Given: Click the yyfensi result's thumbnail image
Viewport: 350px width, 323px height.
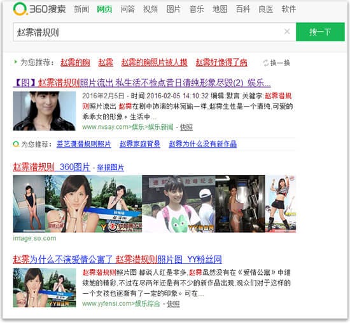Looking at the screenshot, I should (x=45, y=287).
